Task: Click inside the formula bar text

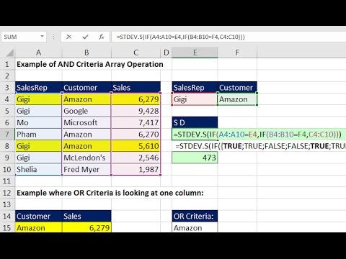Action: [x=180, y=37]
